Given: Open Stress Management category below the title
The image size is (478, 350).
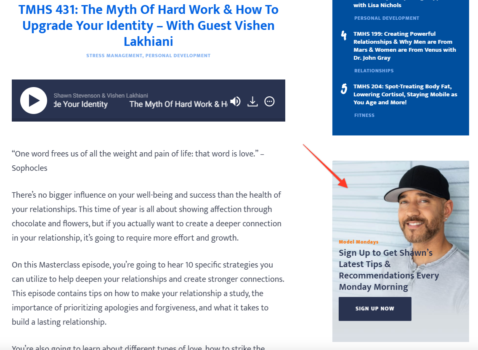Looking at the screenshot, I should (x=114, y=56).
